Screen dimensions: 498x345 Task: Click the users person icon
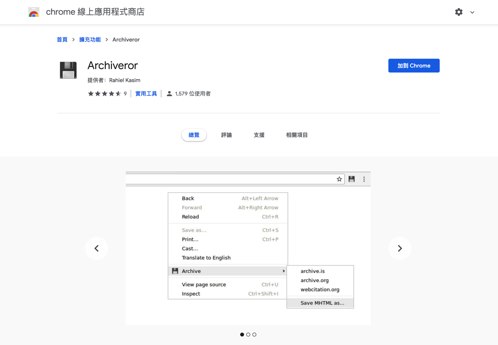(169, 93)
